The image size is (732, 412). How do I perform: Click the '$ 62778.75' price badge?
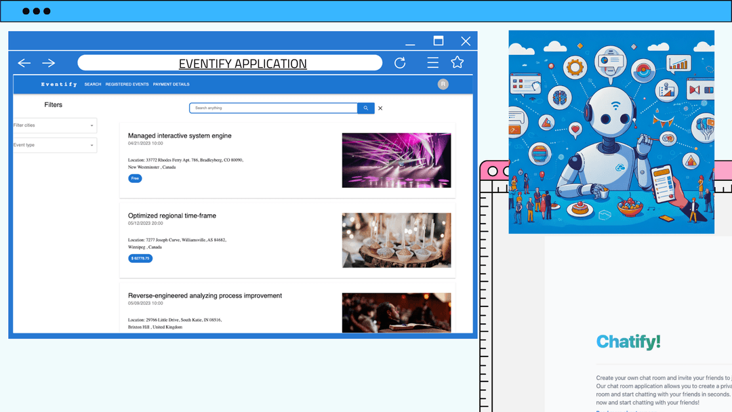click(140, 258)
